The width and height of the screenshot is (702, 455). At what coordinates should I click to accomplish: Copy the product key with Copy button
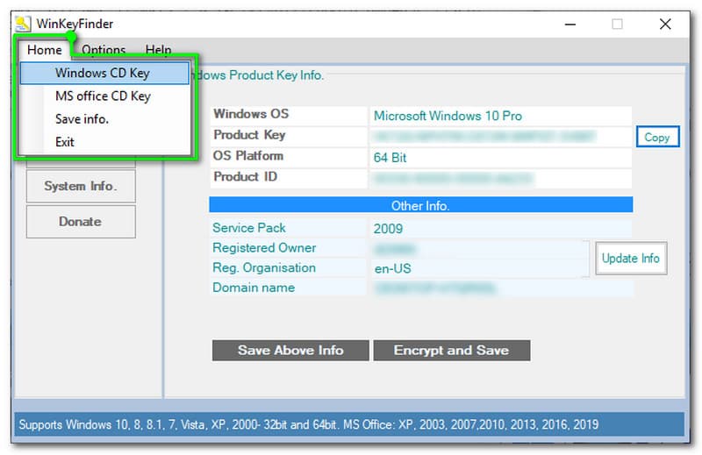tap(656, 137)
